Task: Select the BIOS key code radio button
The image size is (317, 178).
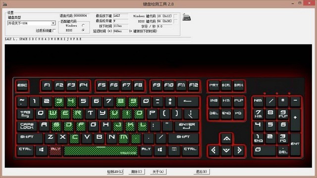Action: (83, 30)
